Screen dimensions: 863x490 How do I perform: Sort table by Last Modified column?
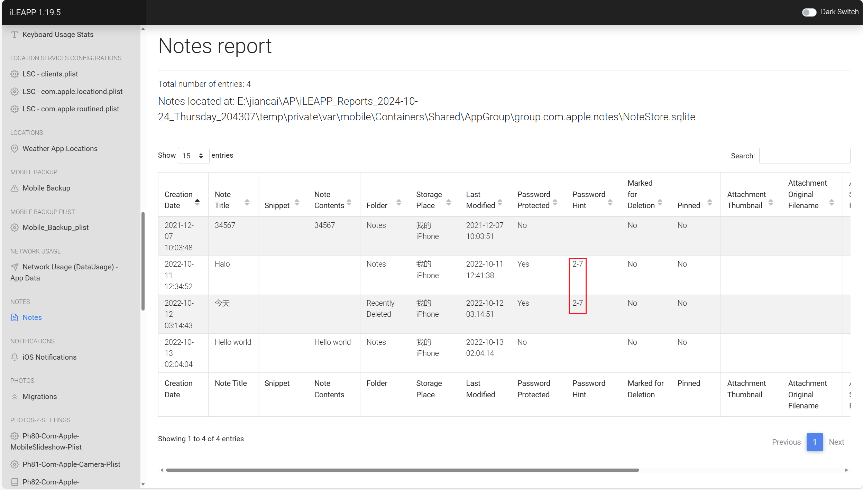pos(485,195)
